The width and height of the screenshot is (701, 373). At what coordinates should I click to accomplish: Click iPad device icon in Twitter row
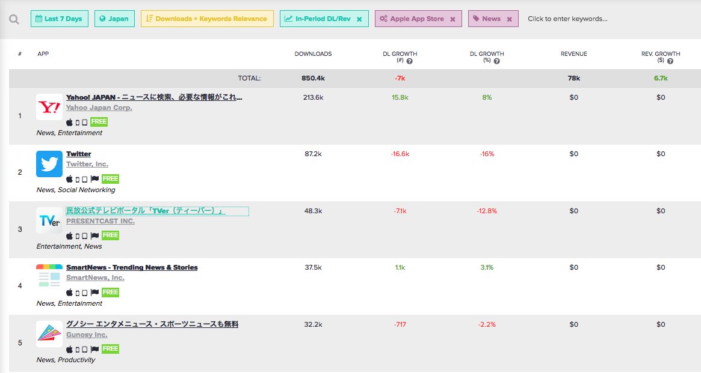pyautogui.click(x=84, y=180)
